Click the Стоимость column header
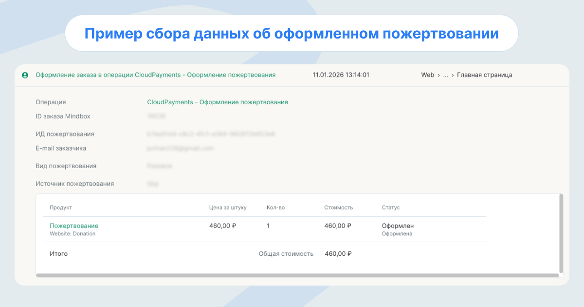Screen dimensions: 584x307 (339, 208)
